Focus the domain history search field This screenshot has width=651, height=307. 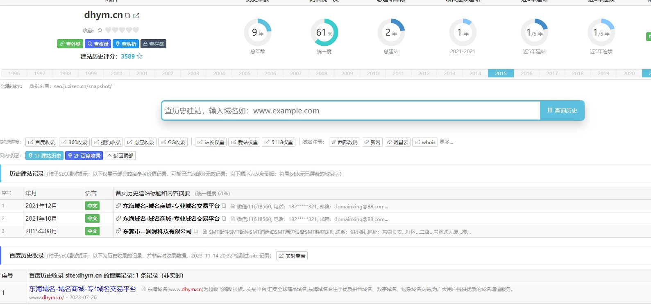(351, 111)
